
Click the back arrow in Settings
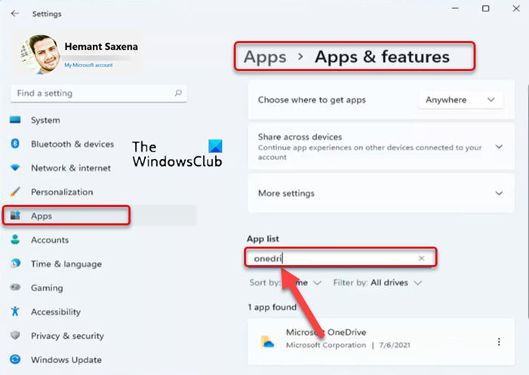15,14
